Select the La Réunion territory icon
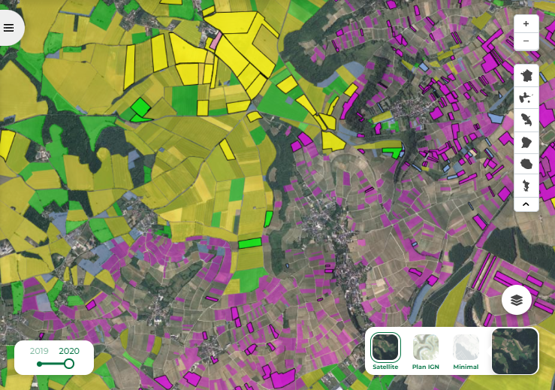Screen dimensions: 555x390 tap(526, 163)
